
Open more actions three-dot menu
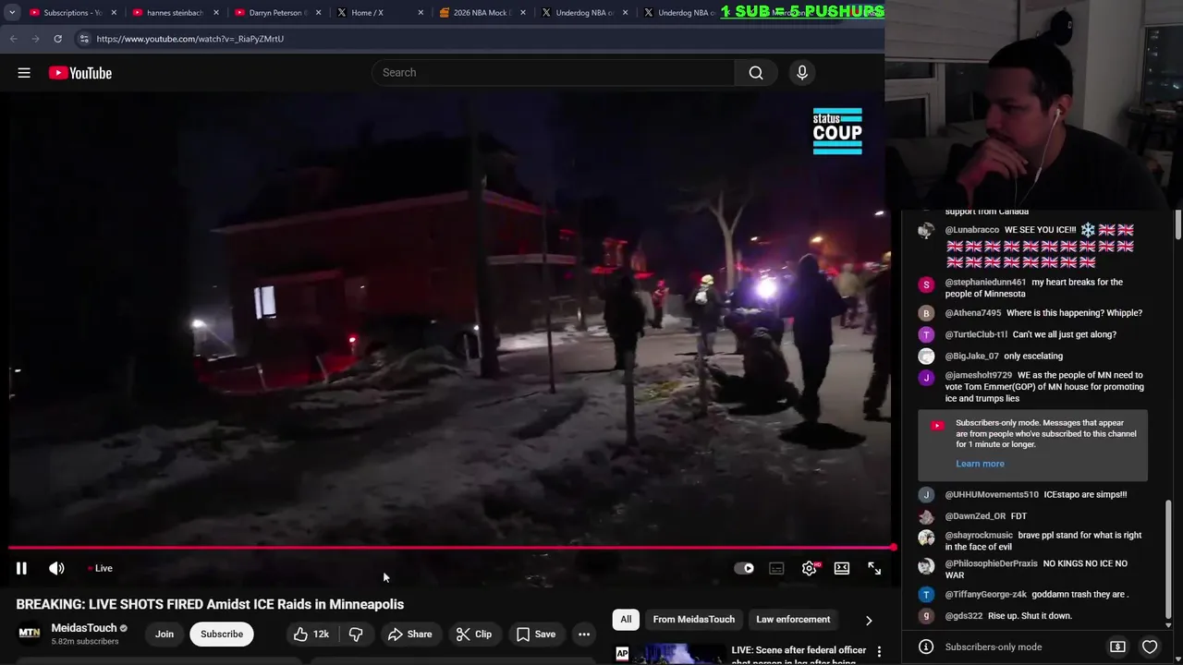click(x=584, y=635)
